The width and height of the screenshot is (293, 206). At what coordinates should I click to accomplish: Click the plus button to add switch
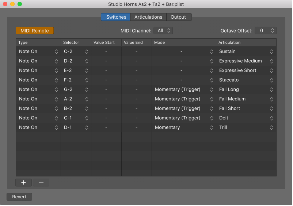(x=23, y=183)
